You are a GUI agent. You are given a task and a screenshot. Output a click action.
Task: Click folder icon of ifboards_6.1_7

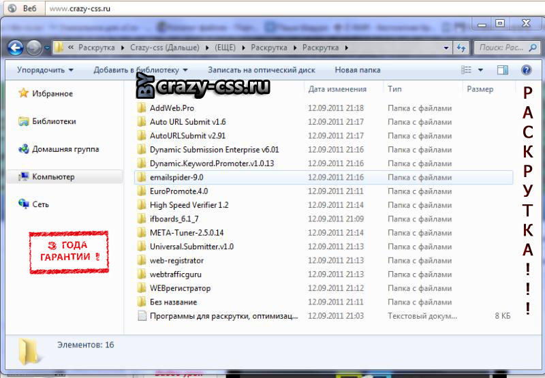[x=142, y=219]
